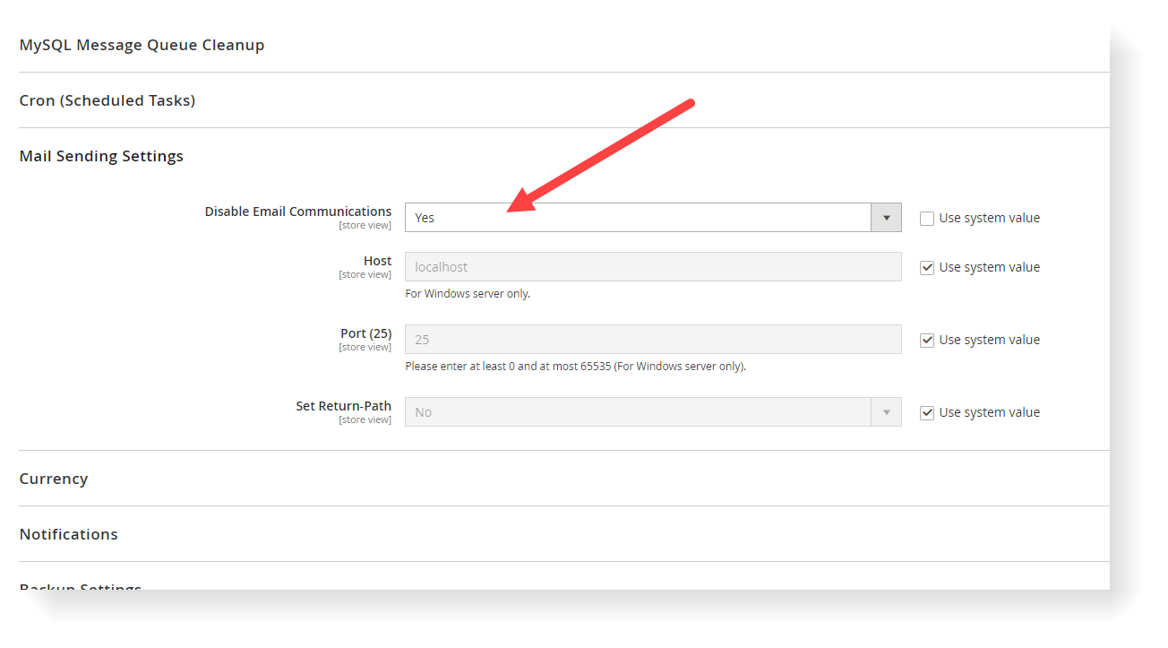Image resolution: width=1168 pixels, height=648 pixels.
Task: Click the Host field label
Action: (377, 260)
